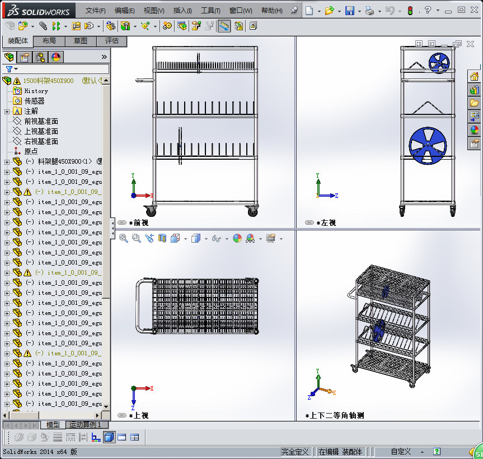This screenshot has height=459, width=483.
Task: Open the FeatureManager design tree tab
Action: (x=10, y=57)
